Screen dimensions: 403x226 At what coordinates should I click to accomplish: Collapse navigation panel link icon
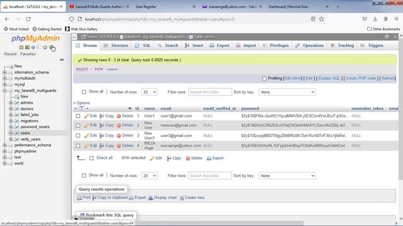(62, 60)
